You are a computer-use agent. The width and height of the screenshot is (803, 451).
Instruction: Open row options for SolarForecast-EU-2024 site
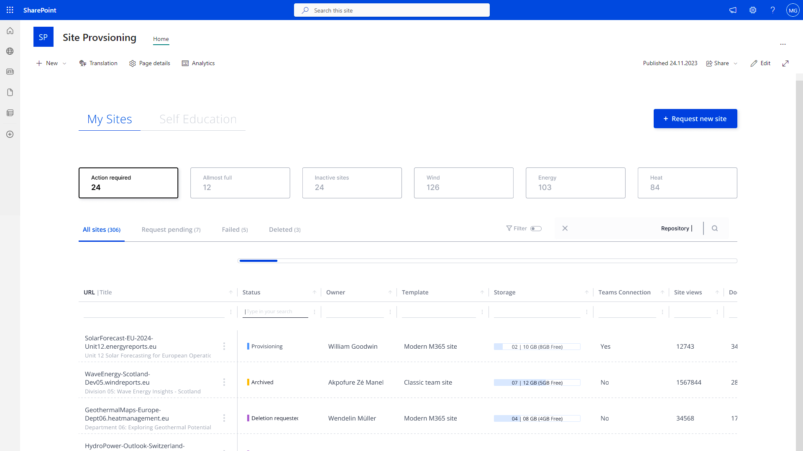click(224, 346)
